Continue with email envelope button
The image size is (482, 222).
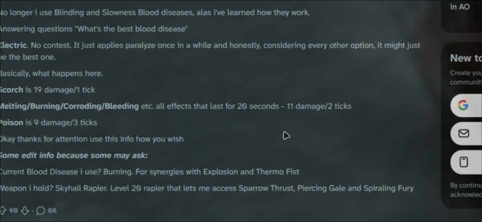pyautogui.click(x=466, y=133)
